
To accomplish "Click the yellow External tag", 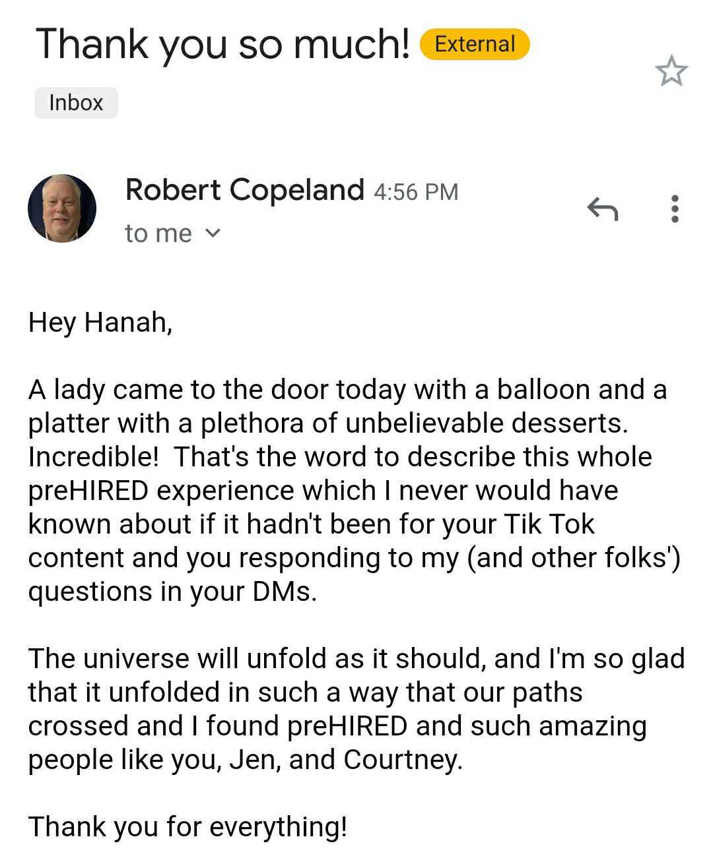I will (474, 44).
